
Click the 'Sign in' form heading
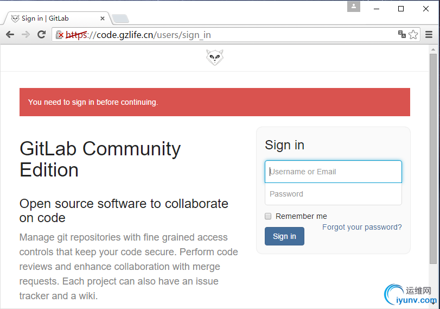point(284,145)
